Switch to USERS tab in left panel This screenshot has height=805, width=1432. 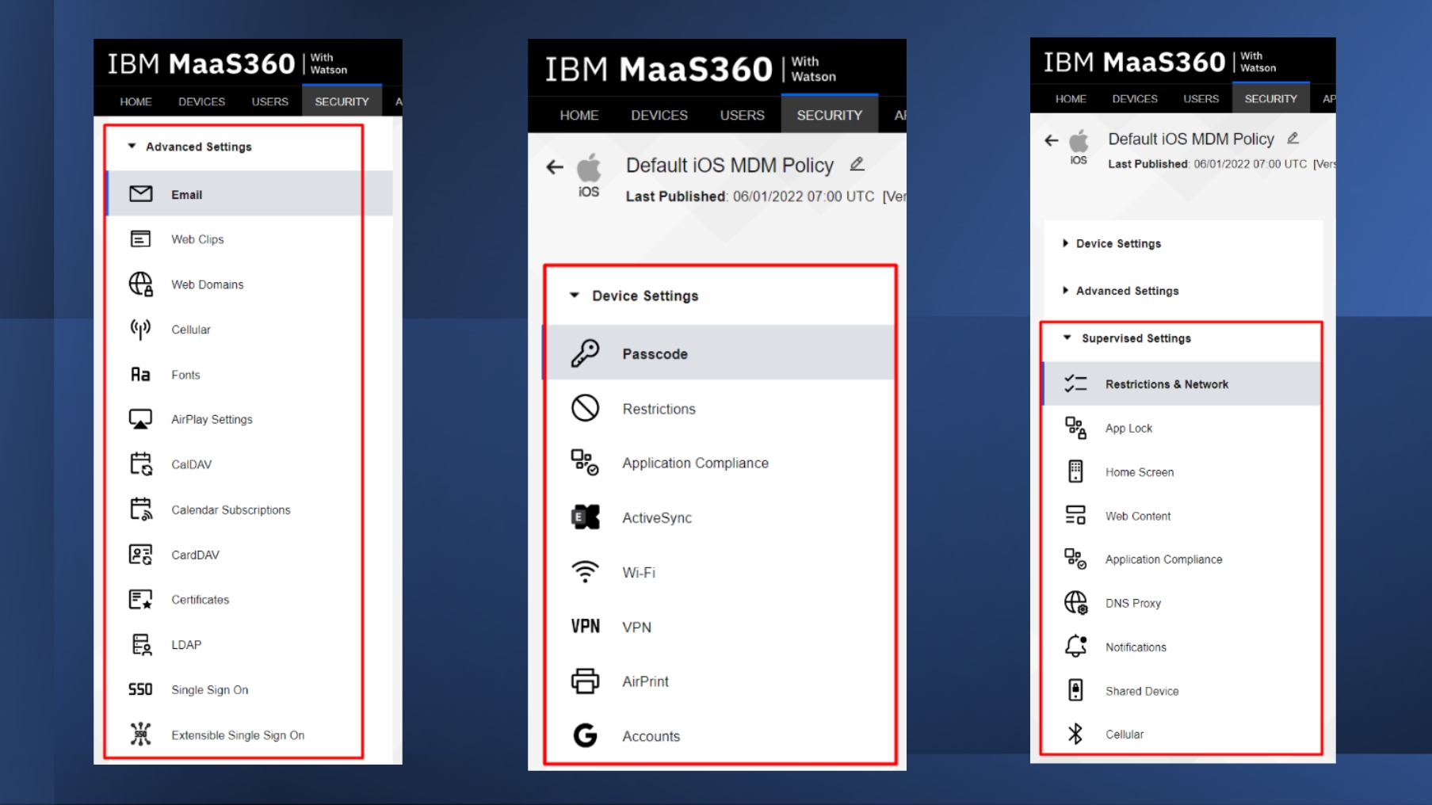tap(269, 101)
